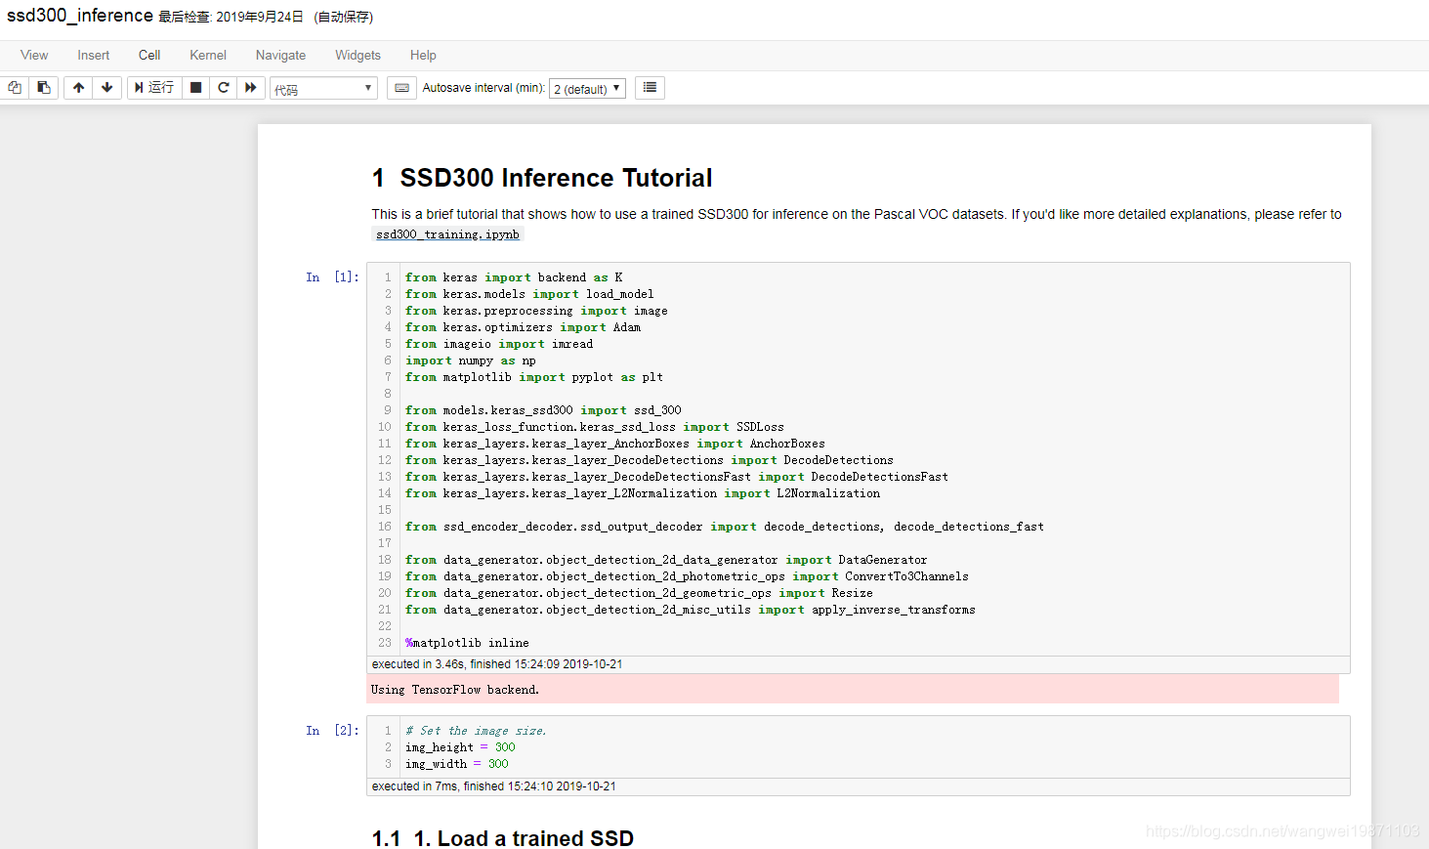Viewport: 1429px width, 849px height.
Task: Open the Kernel menu
Action: (208, 55)
